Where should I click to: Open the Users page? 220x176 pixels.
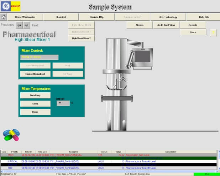pyautogui.click(x=193, y=32)
